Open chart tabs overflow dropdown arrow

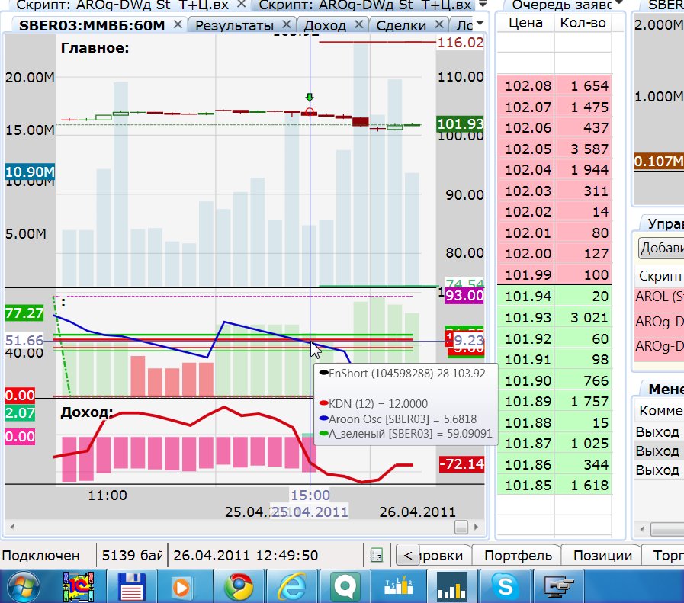[x=480, y=23]
